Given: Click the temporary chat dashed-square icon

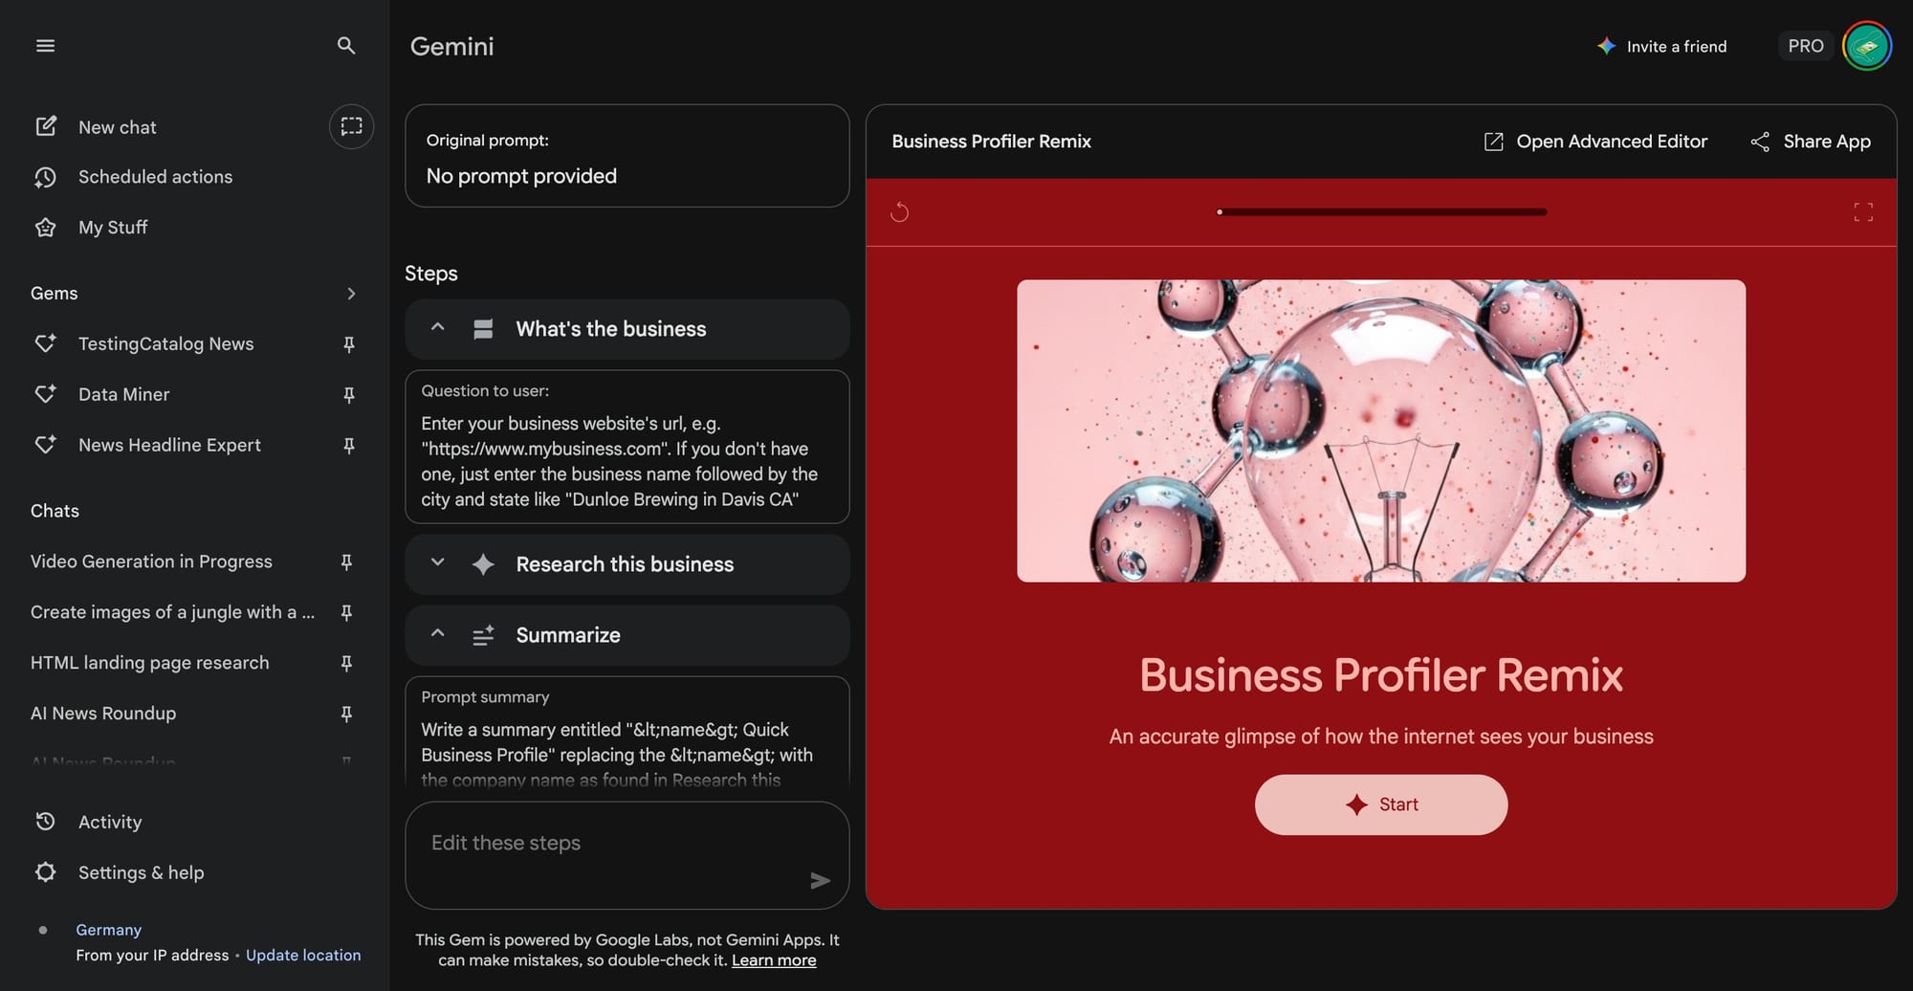Looking at the screenshot, I should point(351,126).
